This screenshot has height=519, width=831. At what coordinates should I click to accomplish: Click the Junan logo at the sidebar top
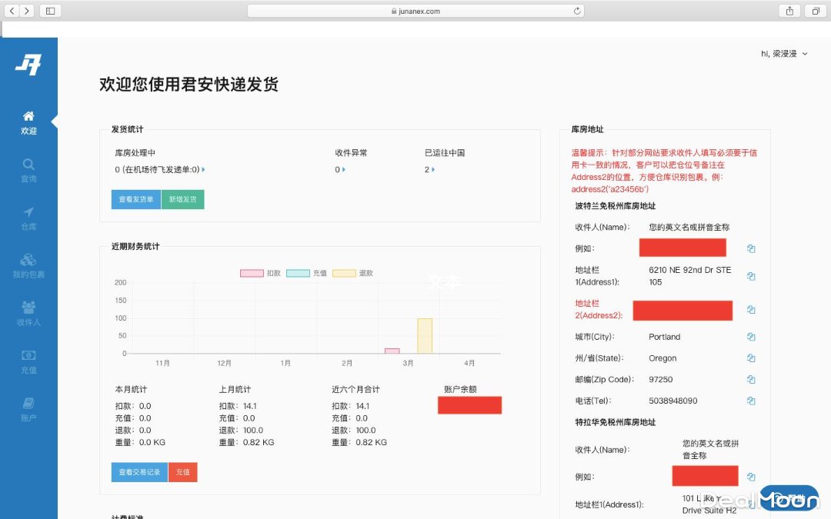pos(28,65)
